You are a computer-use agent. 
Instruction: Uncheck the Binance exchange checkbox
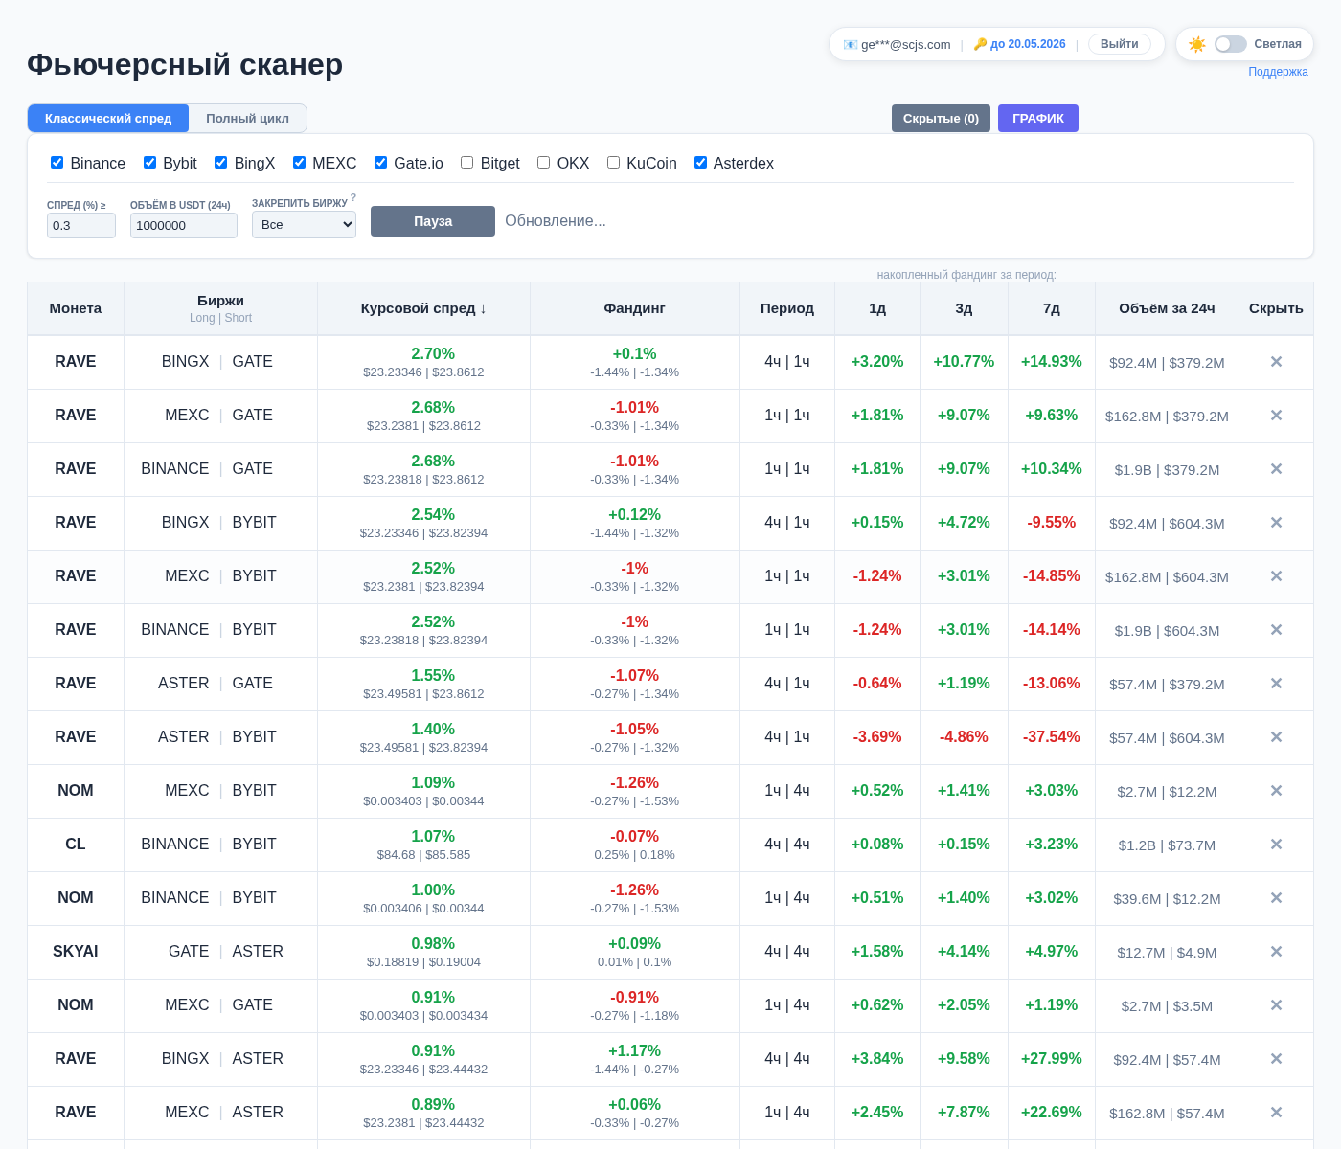pos(57,163)
